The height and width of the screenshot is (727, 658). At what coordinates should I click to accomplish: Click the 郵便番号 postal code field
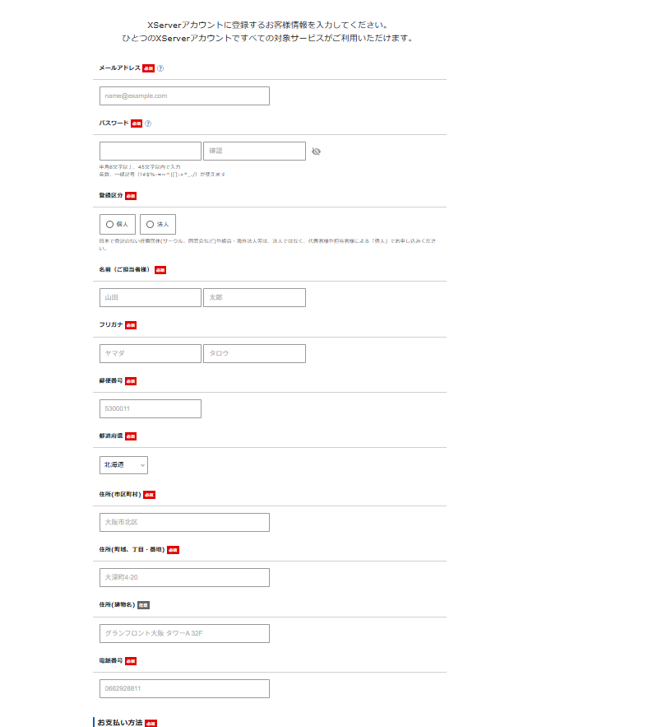pyautogui.click(x=150, y=408)
